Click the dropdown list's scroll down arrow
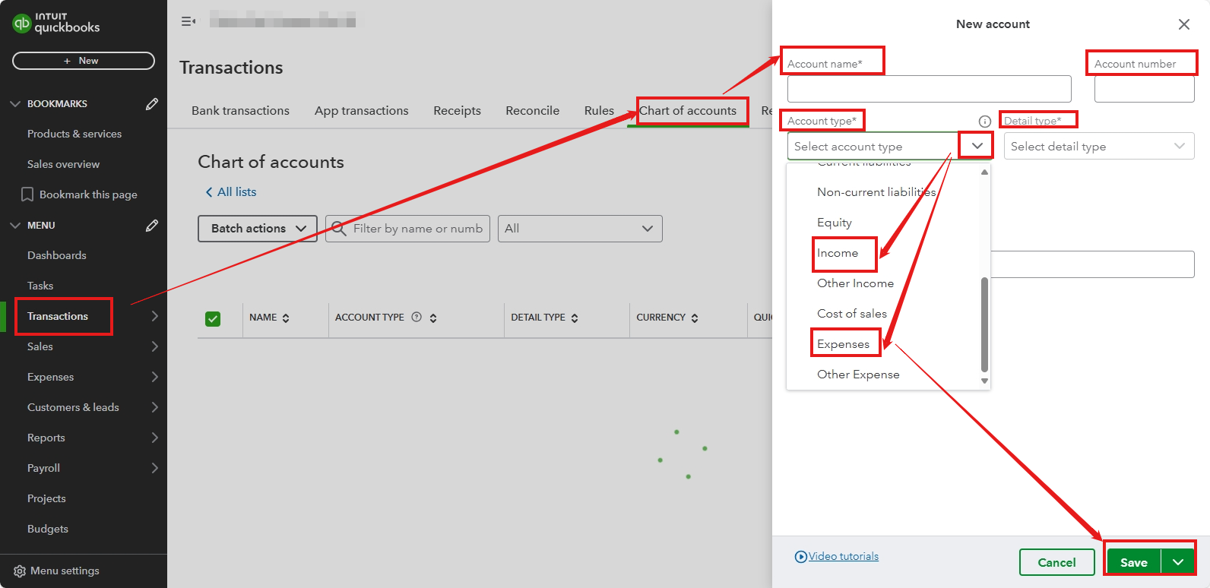 984,381
